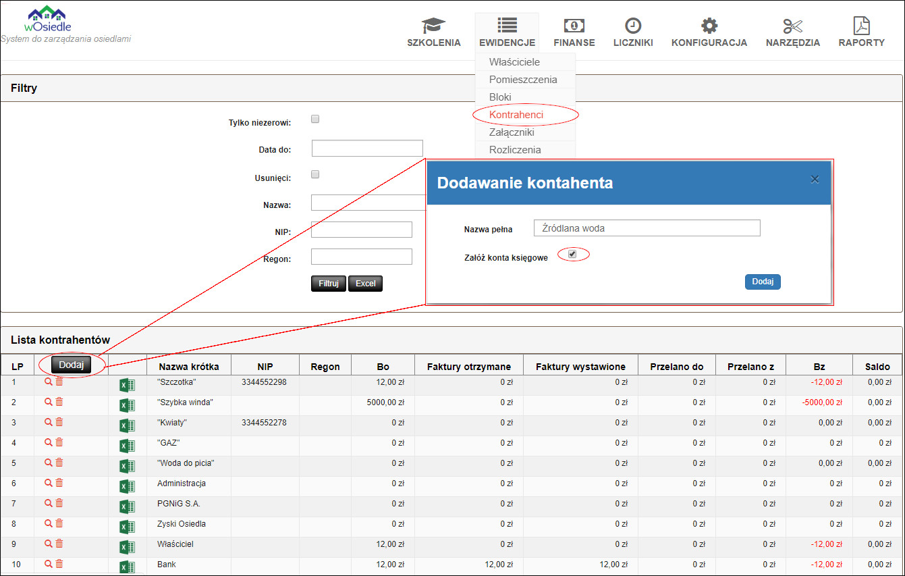Export "GAZ" row Excel icon
Image resolution: width=905 pixels, height=576 pixels.
coord(127,446)
